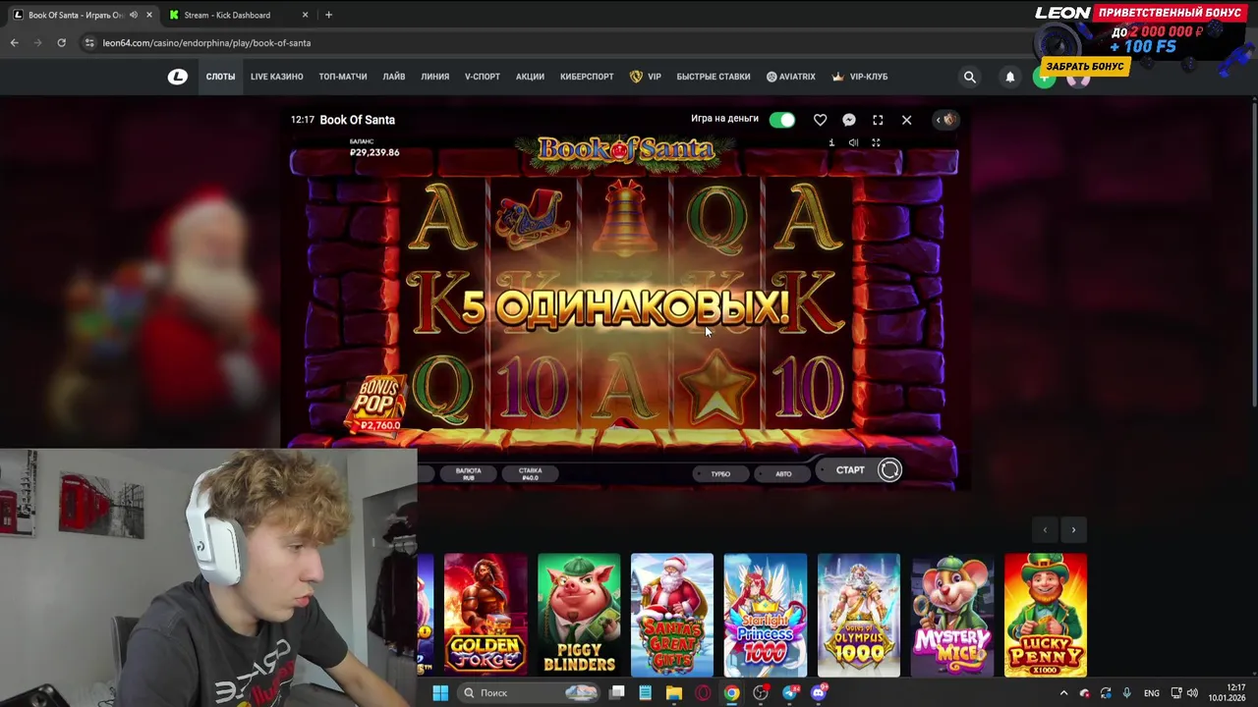Open a new browser tab with plus
The image size is (1258, 707).
(328, 15)
